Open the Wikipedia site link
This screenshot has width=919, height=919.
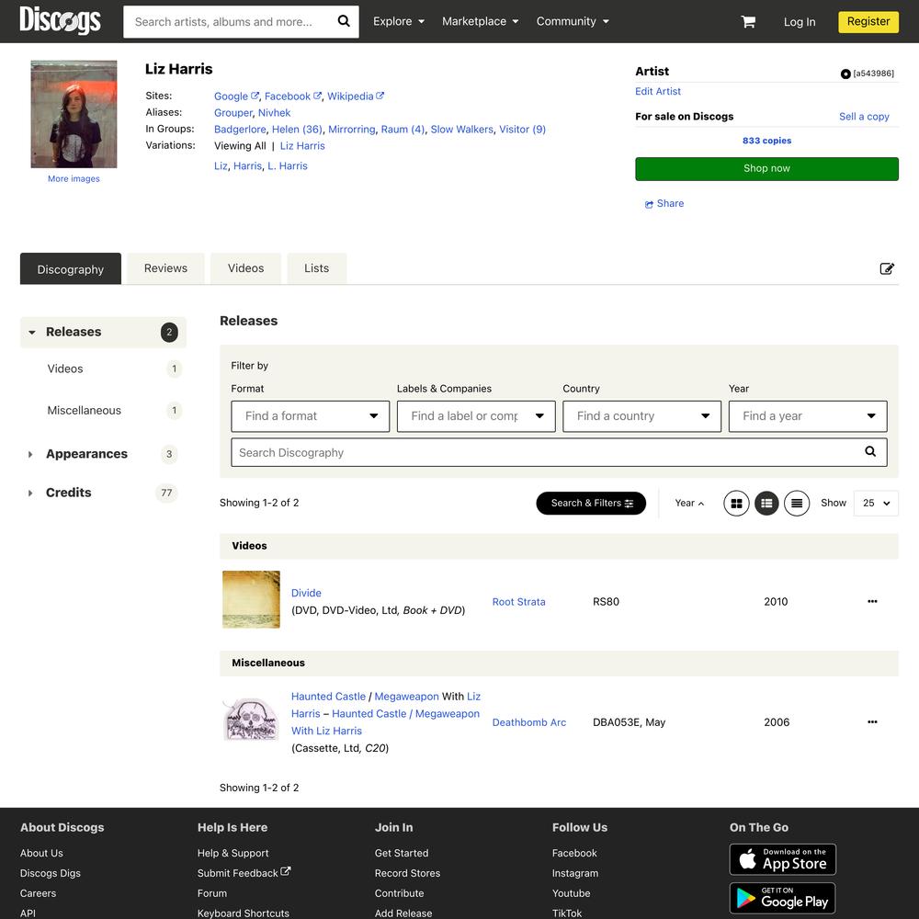(x=355, y=96)
